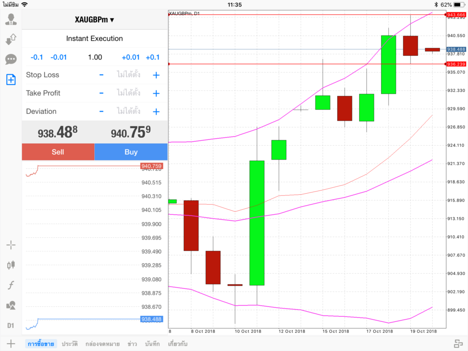This screenshot has width=468, height=351.
Task: Select the new order document icon
Action: point(11,80)
